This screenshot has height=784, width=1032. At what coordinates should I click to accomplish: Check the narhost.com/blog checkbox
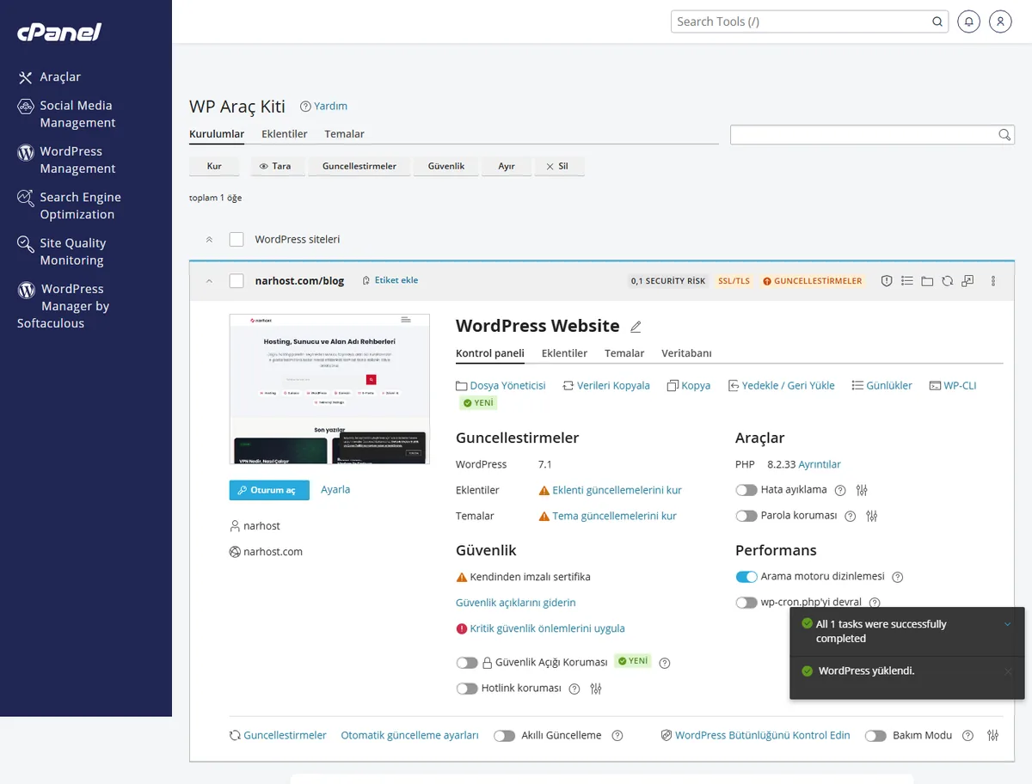pos(236,280)
